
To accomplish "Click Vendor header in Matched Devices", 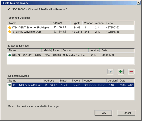I will 75,50.
